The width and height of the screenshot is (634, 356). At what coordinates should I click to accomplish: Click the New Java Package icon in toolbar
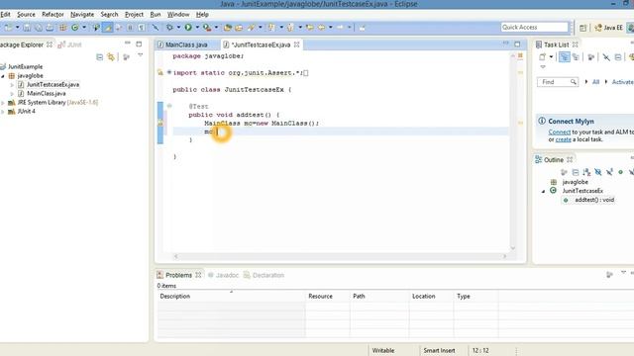coord(62,28)
